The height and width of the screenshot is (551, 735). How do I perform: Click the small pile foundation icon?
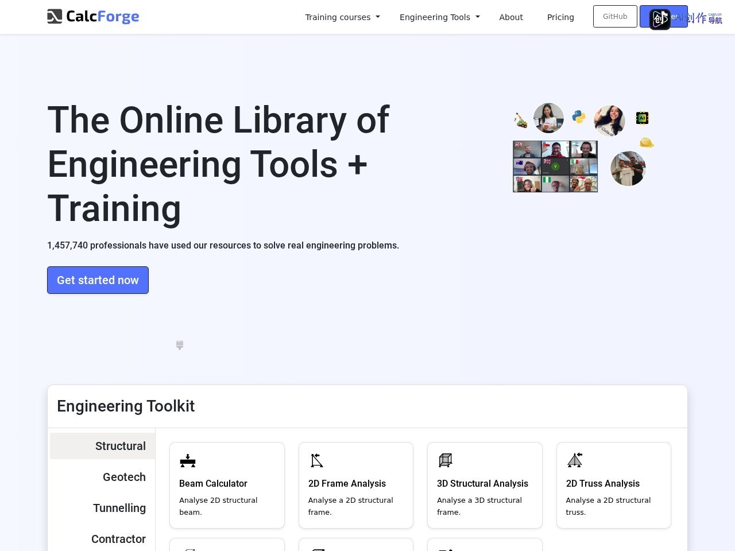pyautogui.click(x=180, y=345)
